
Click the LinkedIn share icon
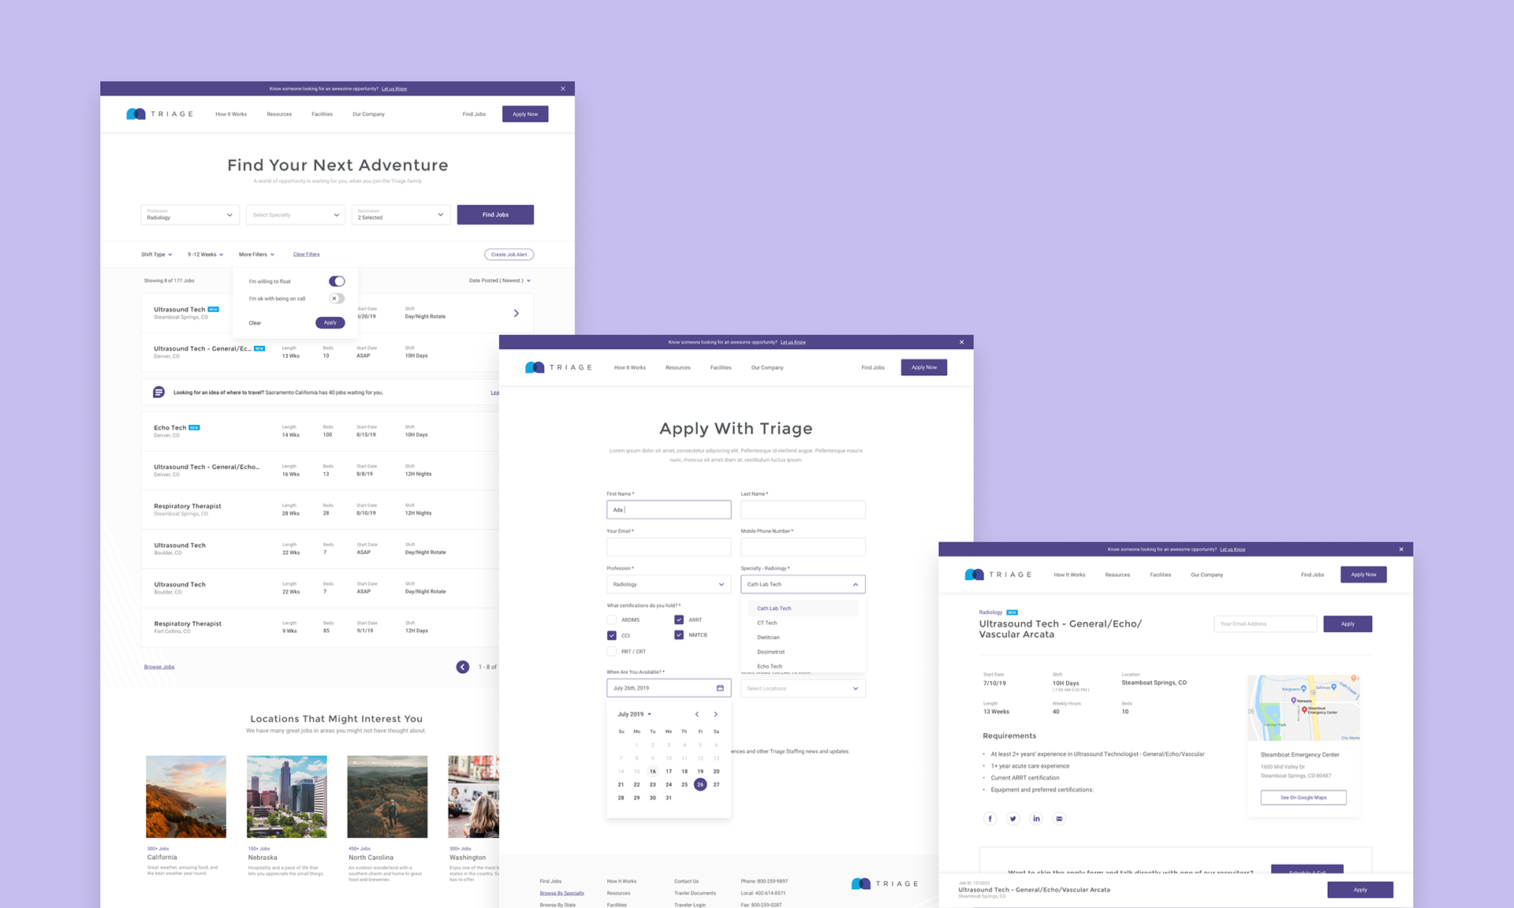[1036, 818]
